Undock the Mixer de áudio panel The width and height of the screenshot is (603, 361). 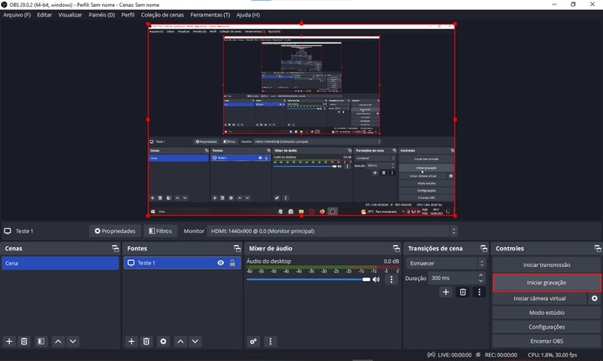coord(396,249)
